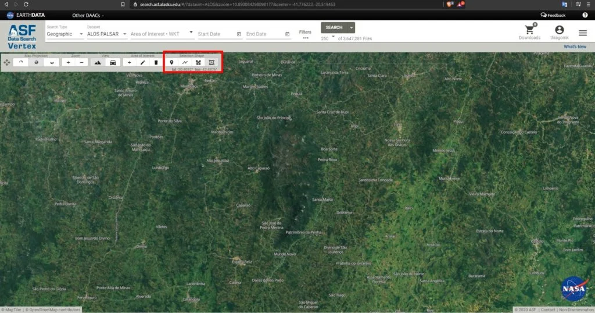
Task: Click the browser back arrow
Action: 6,4
